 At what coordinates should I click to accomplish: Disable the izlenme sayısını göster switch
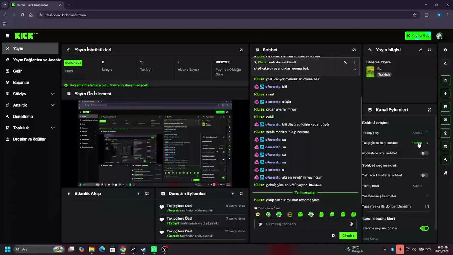point(424,228)
